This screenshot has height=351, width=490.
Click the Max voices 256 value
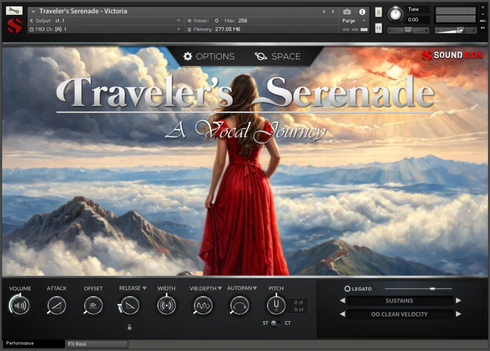pyautogui.click(x=243, y=21)
